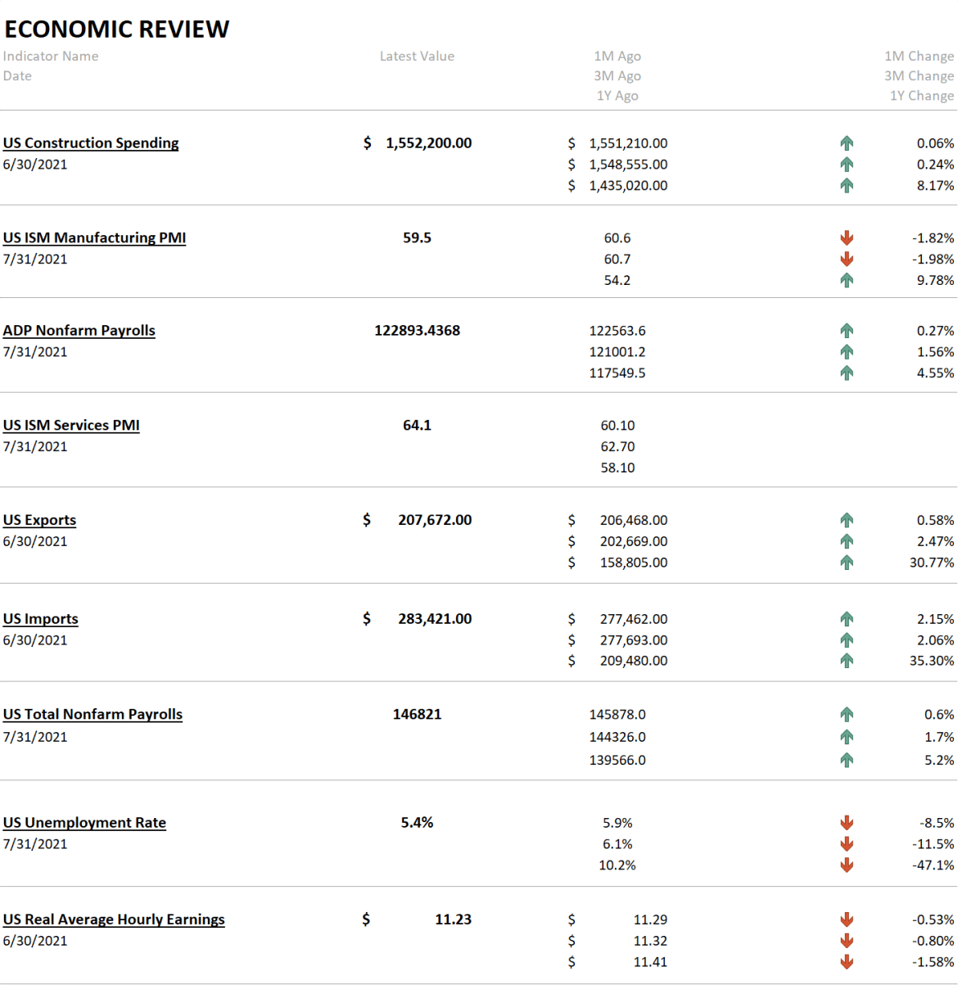The image size is (958, 985).
Task: Click the ECONOMIC REVIEW title
Action: point(117,29)
